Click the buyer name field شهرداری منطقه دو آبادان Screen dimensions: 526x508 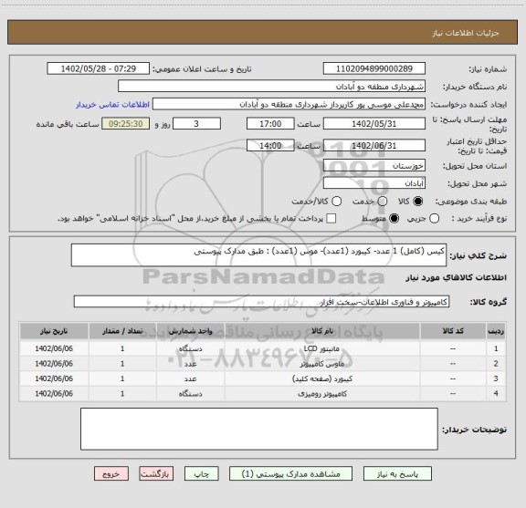(272, 87)
